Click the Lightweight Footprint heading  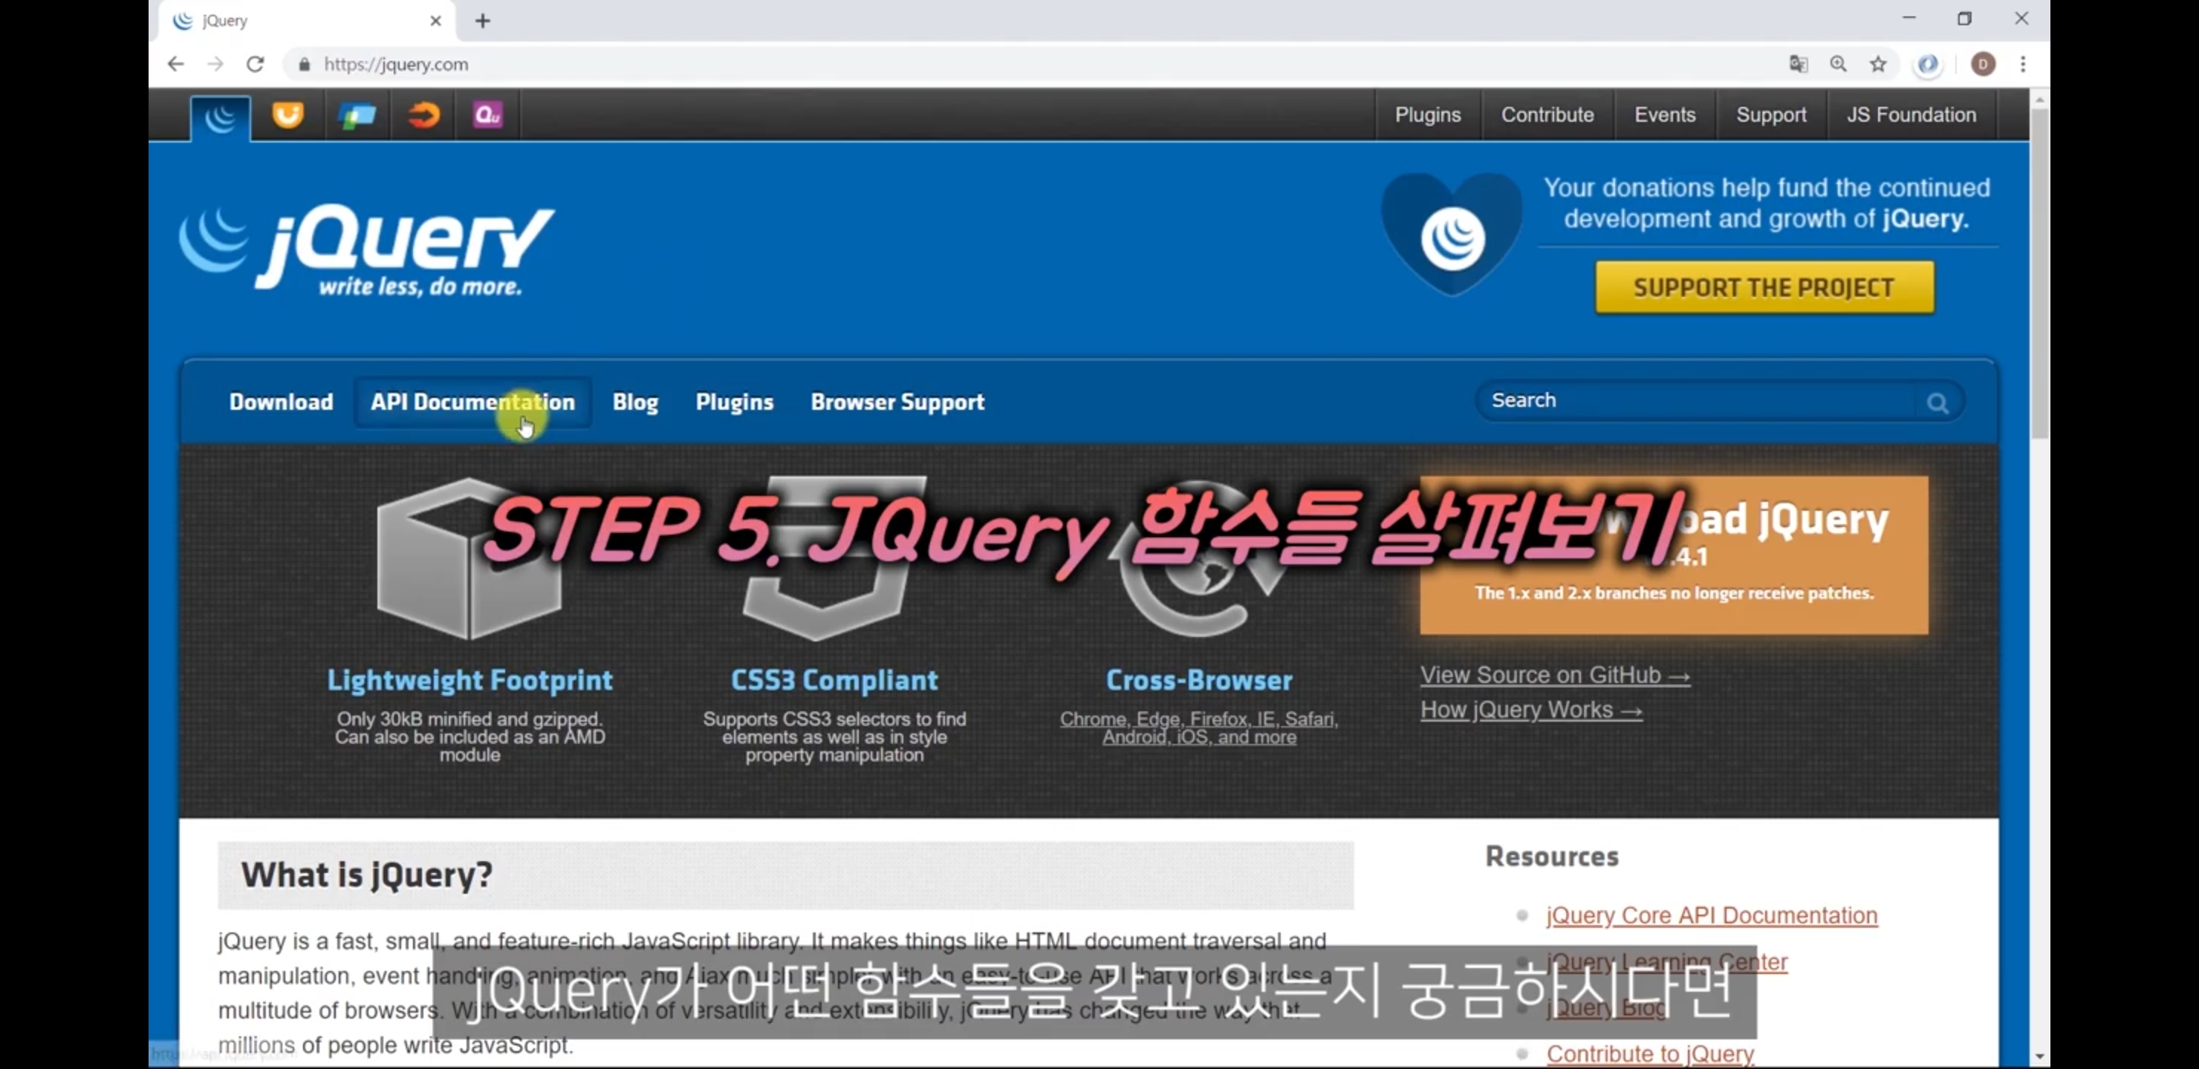(x=470, y=680)
